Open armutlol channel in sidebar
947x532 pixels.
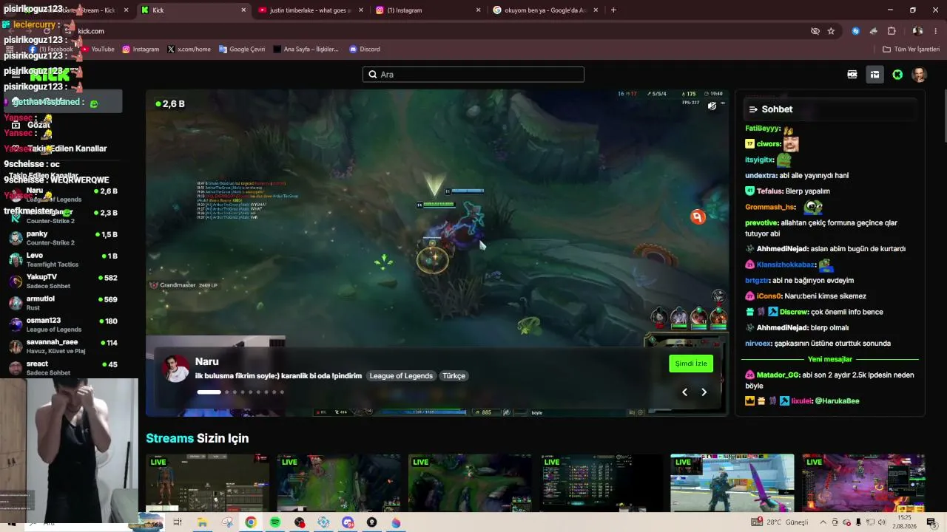(x=63, y=303)
